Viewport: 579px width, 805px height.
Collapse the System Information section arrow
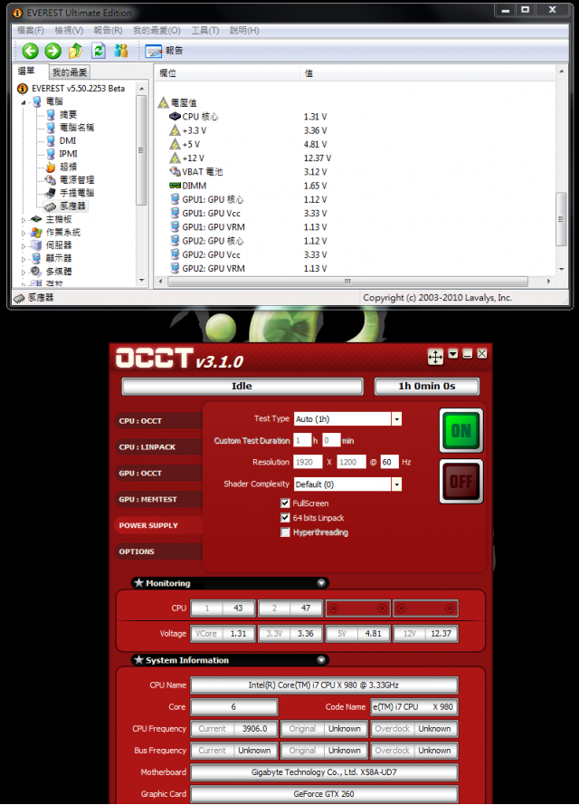pyautogui.click(x=321, y=660)
